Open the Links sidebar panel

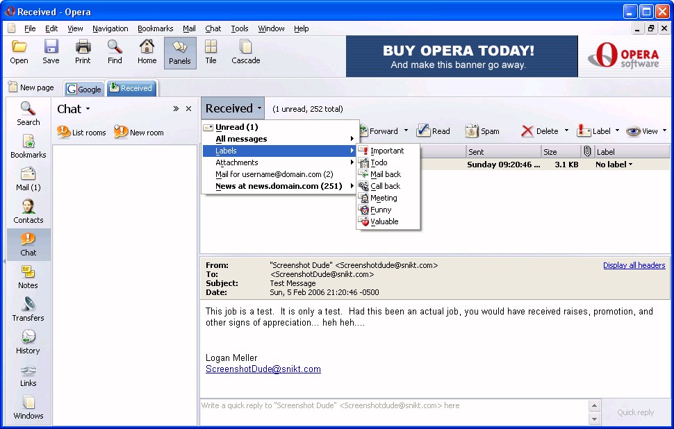click(x=28, y=375)
